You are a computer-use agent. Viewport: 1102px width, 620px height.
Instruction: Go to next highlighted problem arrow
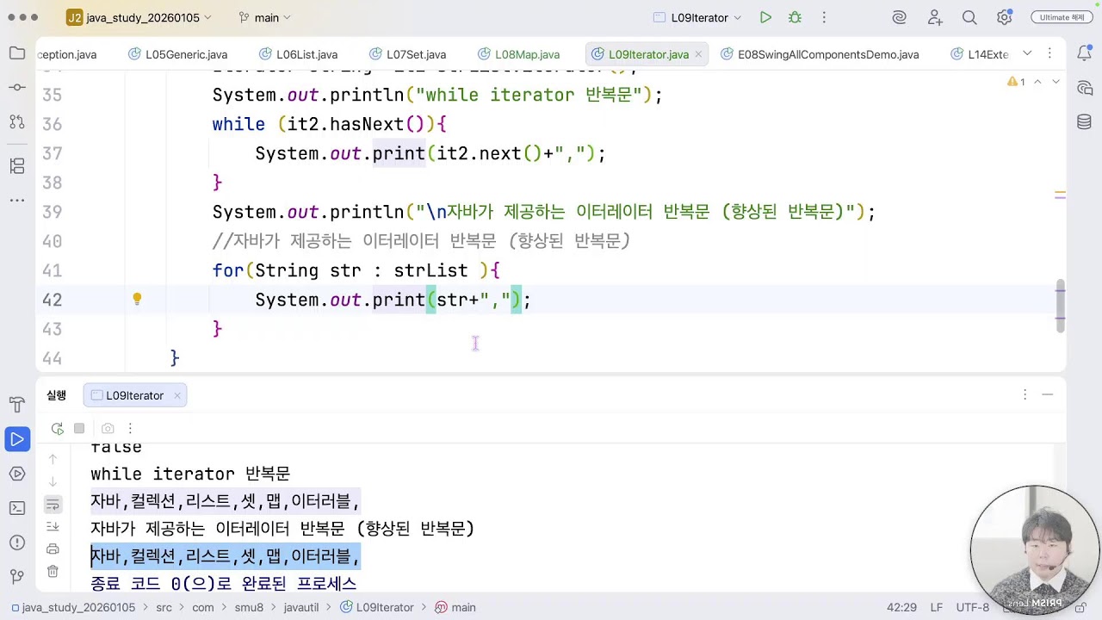click(x=1056, y=82)
